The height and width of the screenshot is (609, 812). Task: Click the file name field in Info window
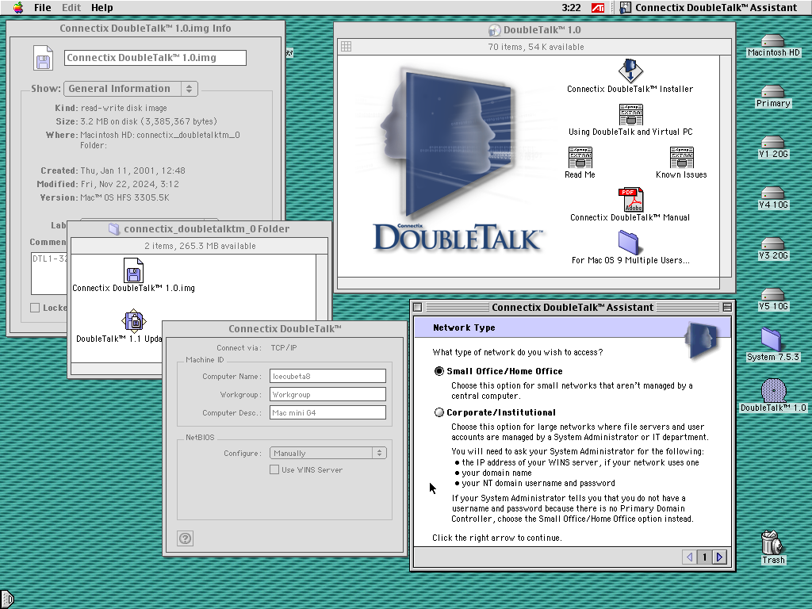155,57
